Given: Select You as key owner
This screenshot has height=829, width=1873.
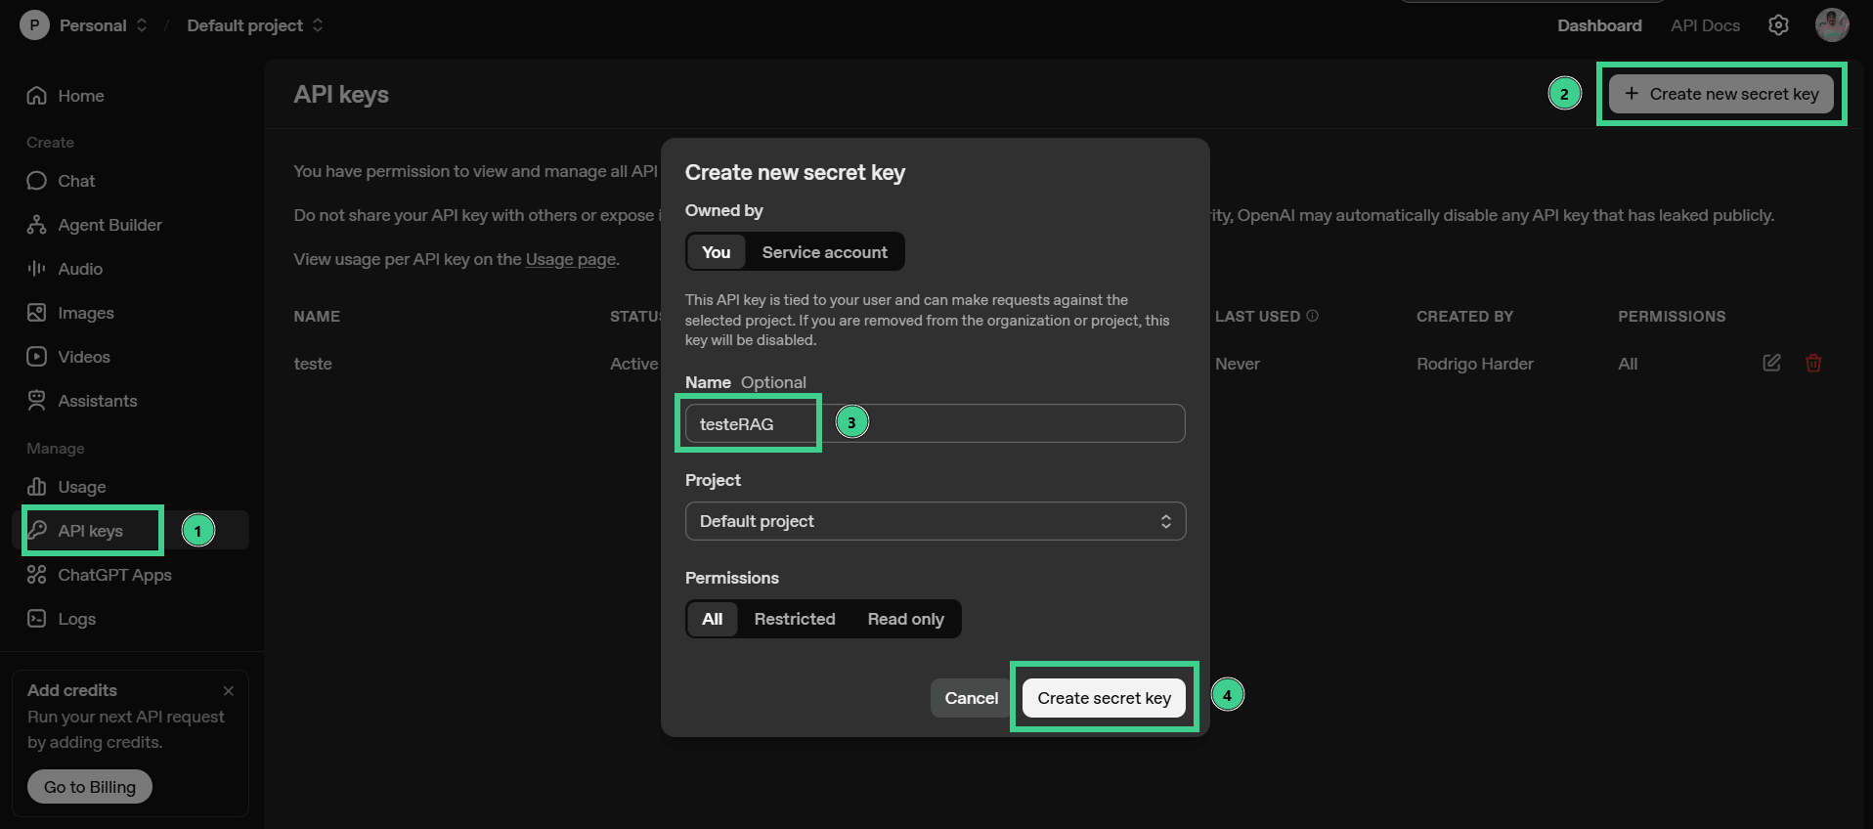Looking at the screenshot, I should click(x=717, y=252).
